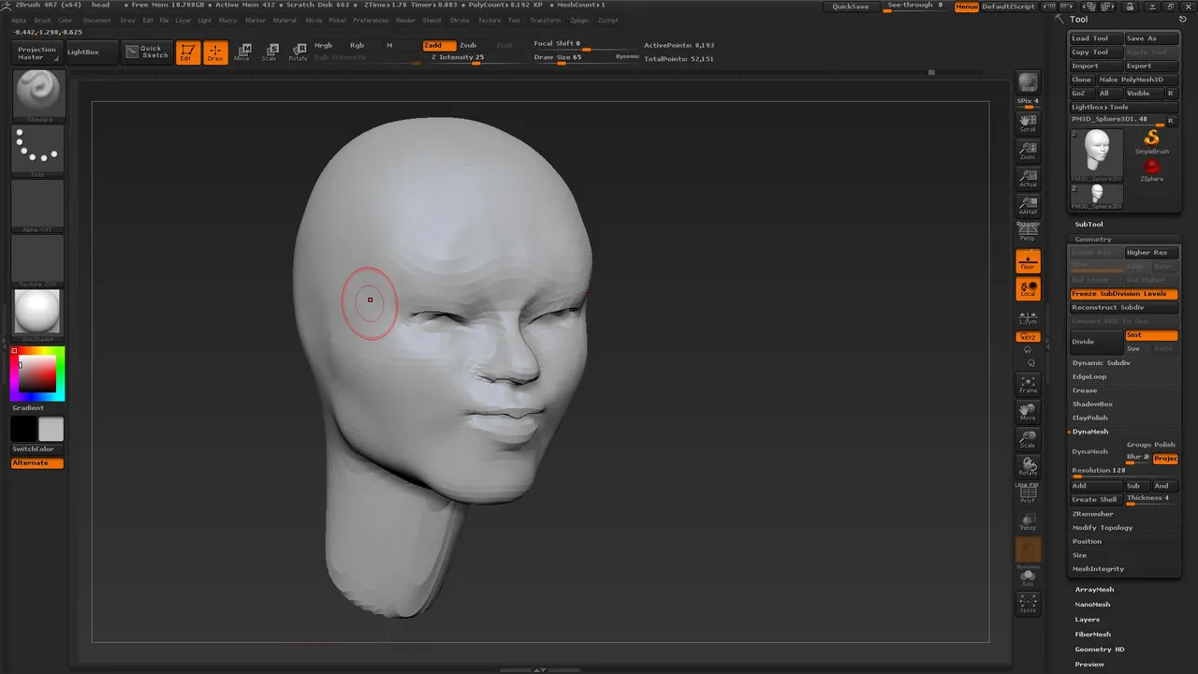
Task: Select the Move transform icon in top toolbar
Action: pos(242,52)
